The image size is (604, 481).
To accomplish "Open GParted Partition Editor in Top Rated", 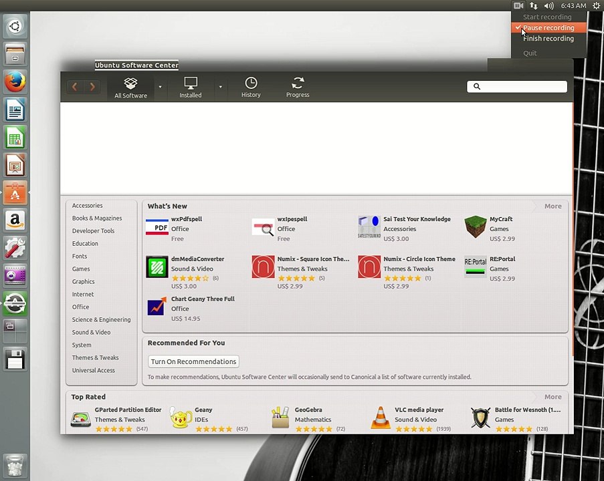I will [116, 420].
